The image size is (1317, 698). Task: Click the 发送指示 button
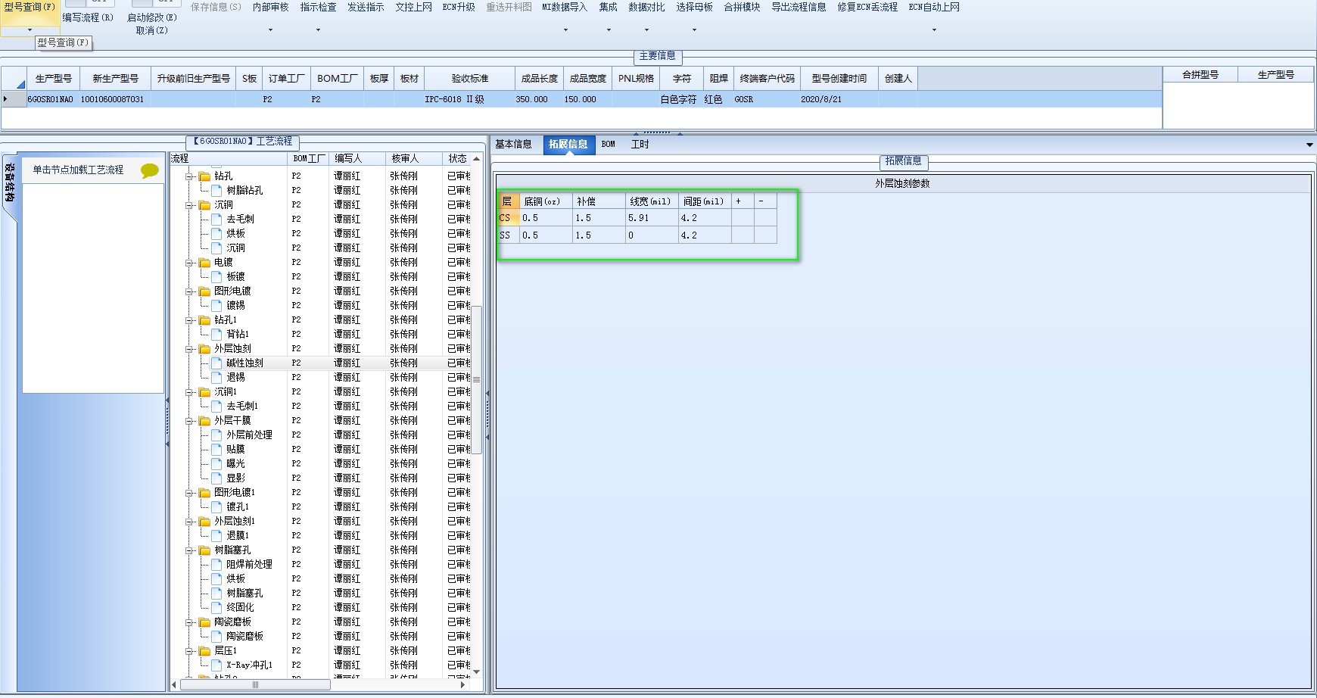(366, 8)
